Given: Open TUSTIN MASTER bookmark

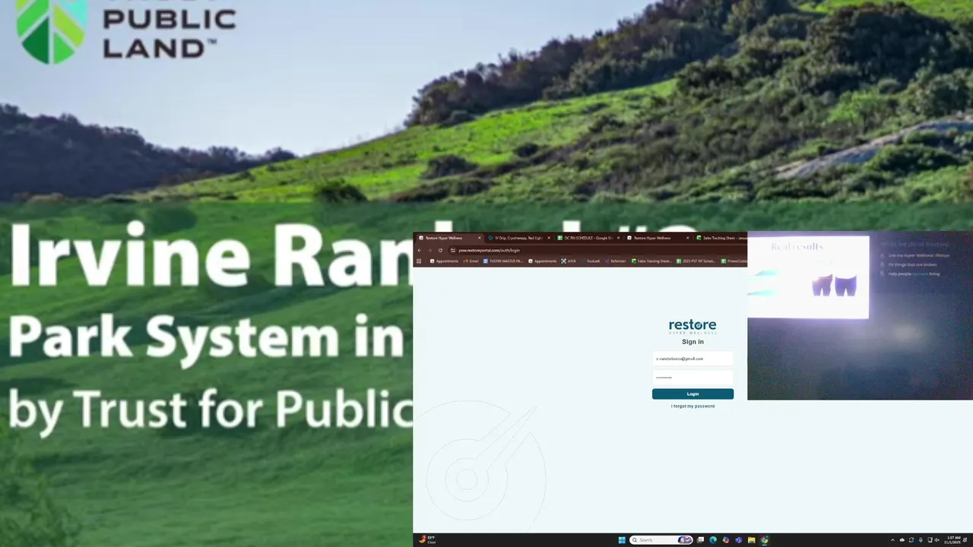Looking at the screenshot, I should [503, 261].
